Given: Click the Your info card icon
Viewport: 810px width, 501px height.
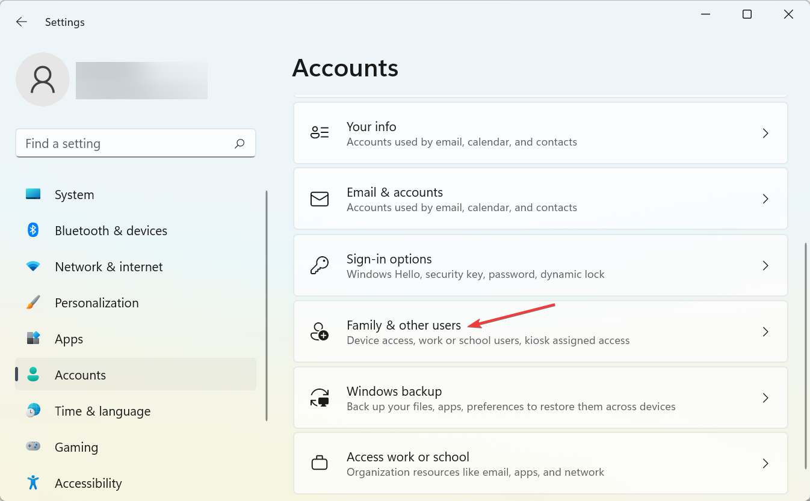Looking at the screenshot, I should (320, 133).
